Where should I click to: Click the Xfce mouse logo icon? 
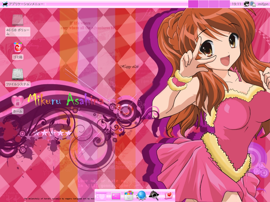pyautogui.click(x=5, y=4)
